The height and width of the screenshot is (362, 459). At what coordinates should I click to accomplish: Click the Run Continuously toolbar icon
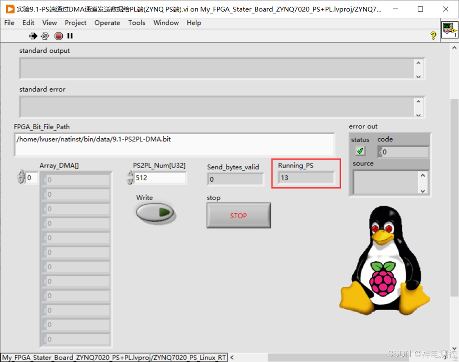(45, 36)
